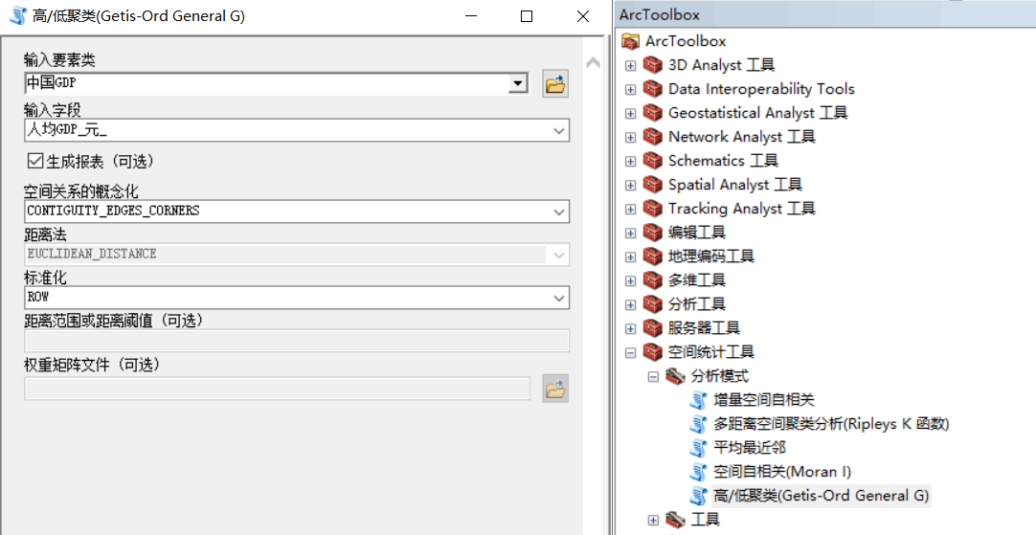Click the 工具 toolset icon
This screenshot has height=535, width=1036.
675,519
